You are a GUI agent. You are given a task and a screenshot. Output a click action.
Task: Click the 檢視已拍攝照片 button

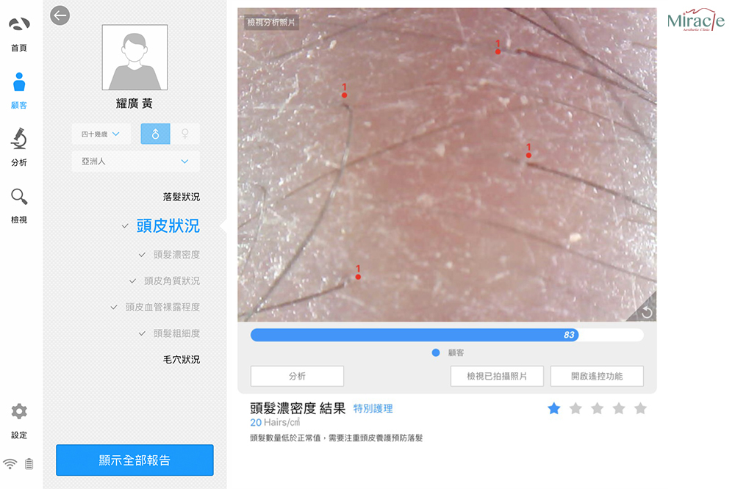tap(497, 376)
